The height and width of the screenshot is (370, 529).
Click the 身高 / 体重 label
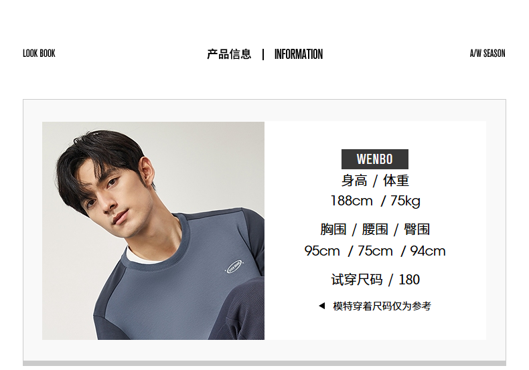(x=375, y=181)
